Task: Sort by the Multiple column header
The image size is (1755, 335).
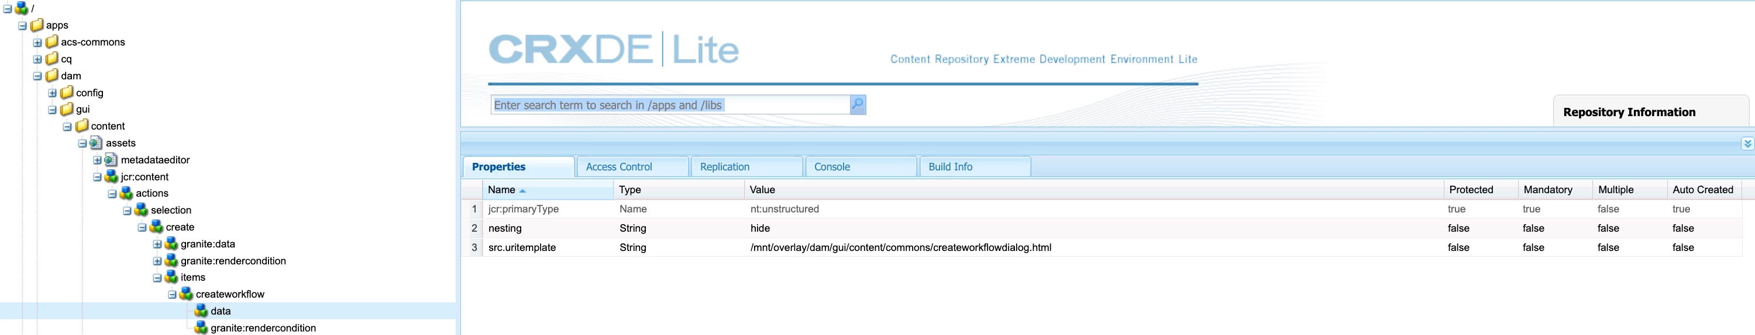Action: (x=1630, y=190)
